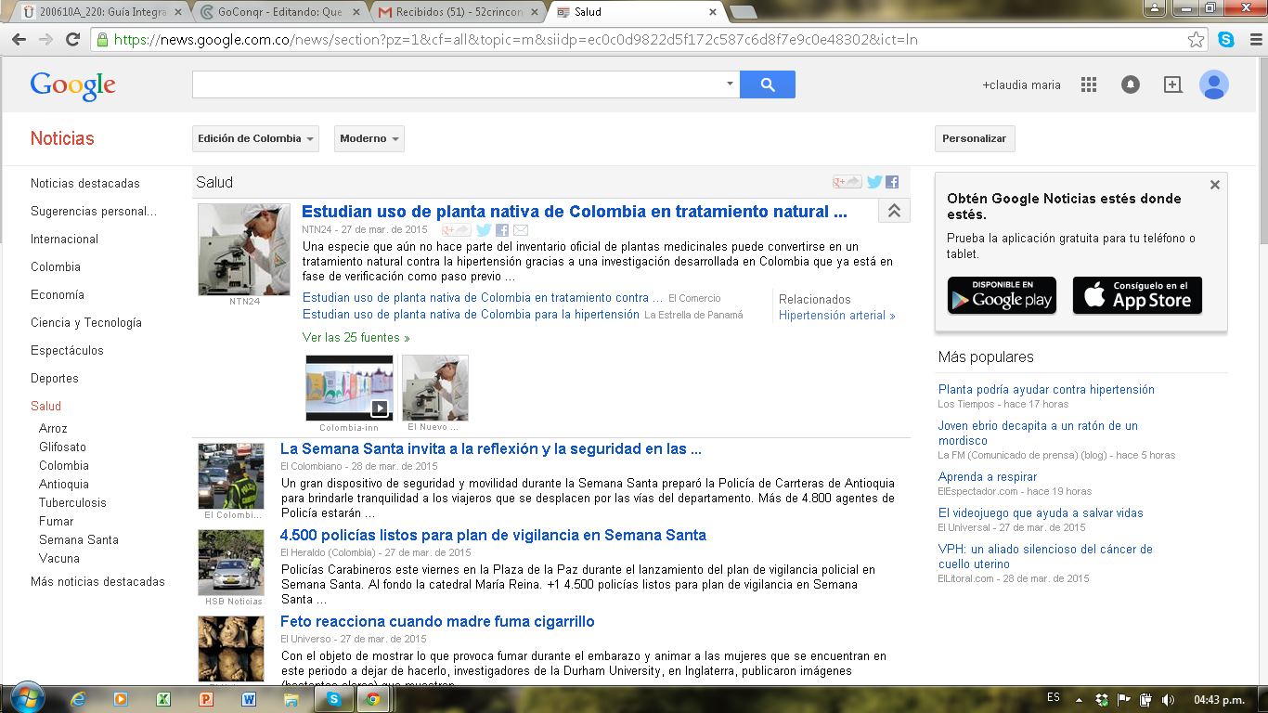Open Windows Explorer folder from taskbar
Viewport: 1268px width, 713px height.
[x=291, y=699]
